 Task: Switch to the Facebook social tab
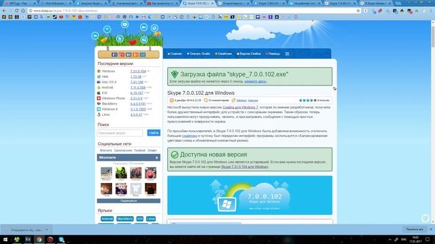pos(140,150)
